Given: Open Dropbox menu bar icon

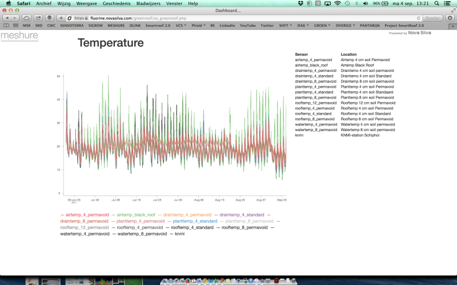Looking at the screenshot, I should (301, 3).
